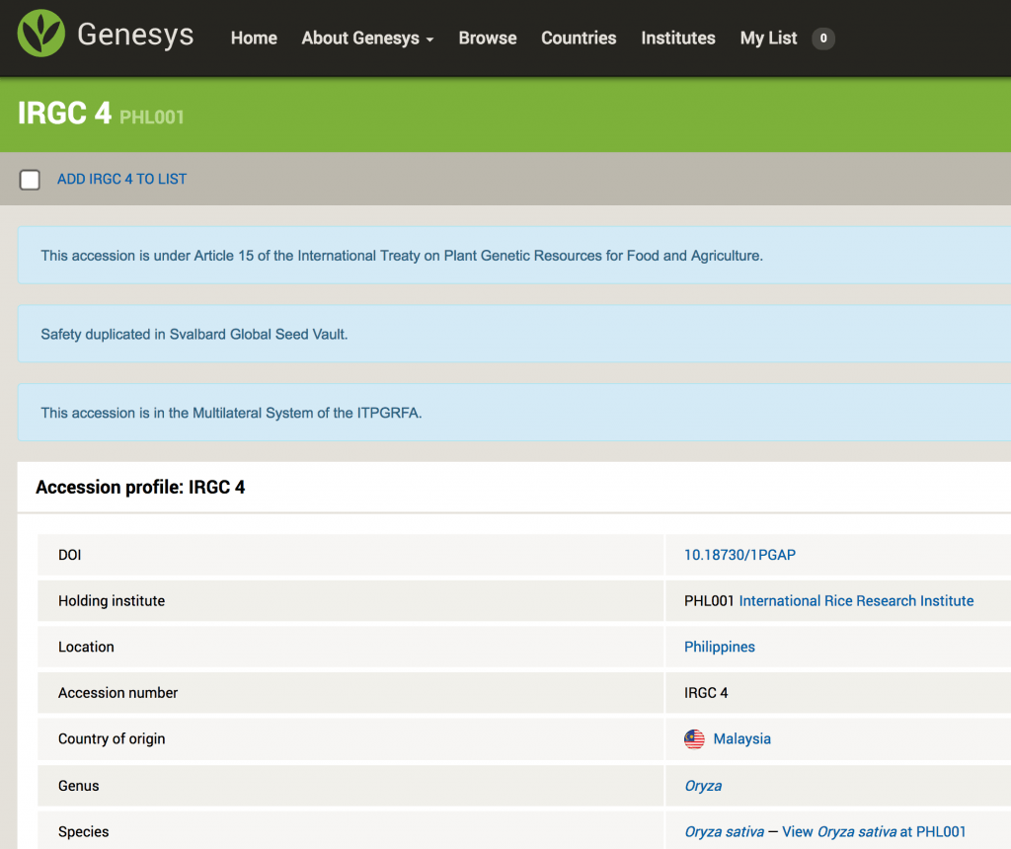Click the IRGC 4 accession number value
Screen dimensions: 1011x849
[706, 693]
